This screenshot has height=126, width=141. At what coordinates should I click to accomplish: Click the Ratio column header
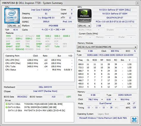click(x=44, y=56)
